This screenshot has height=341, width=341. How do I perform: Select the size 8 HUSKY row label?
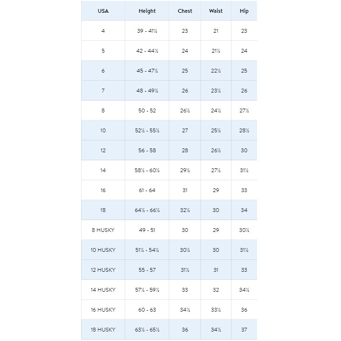[103, 230]
